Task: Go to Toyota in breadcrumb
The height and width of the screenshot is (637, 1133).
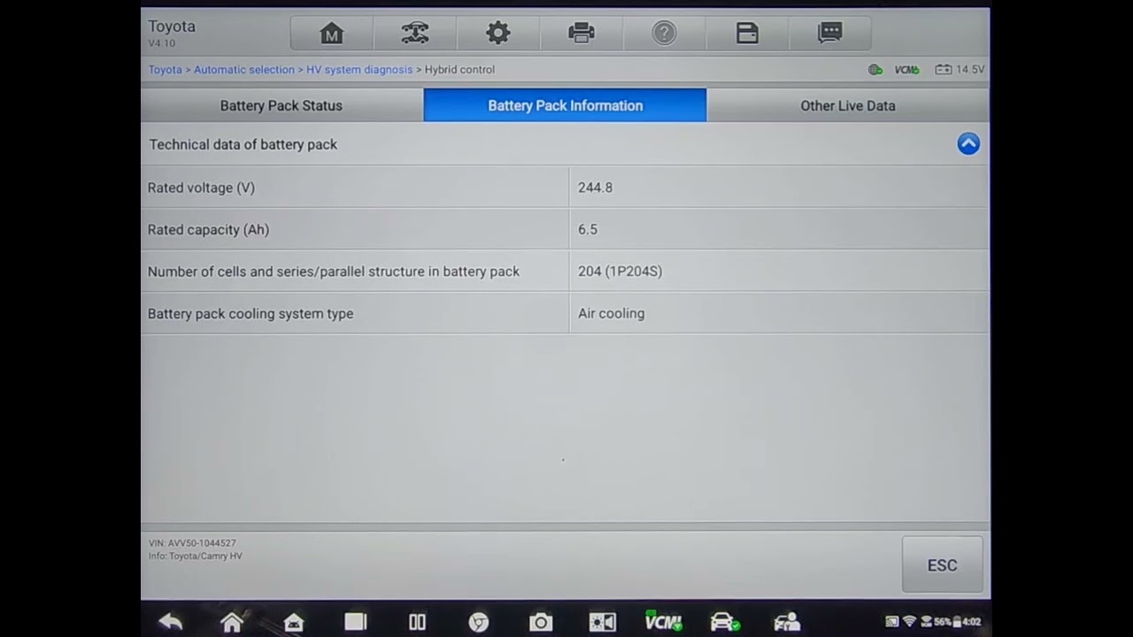Action: 165,69
